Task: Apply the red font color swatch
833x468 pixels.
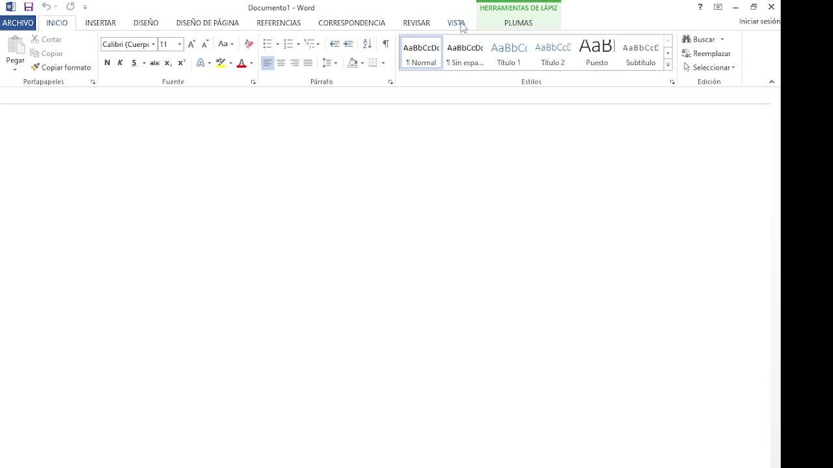Action: pos(241,63)
